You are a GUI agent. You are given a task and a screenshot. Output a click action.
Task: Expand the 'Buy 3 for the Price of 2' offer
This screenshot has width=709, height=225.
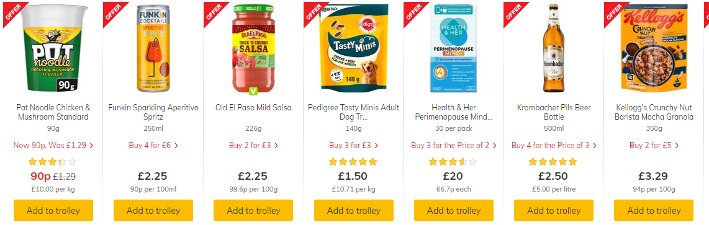[x=454, y=146]
